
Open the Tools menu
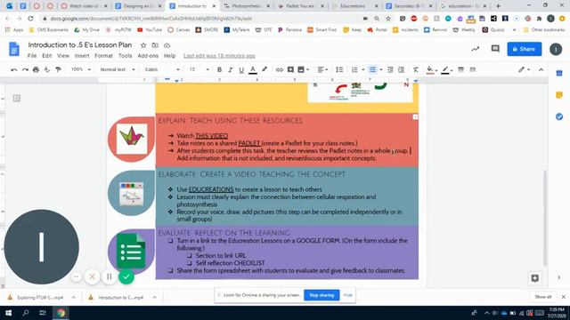125,56
